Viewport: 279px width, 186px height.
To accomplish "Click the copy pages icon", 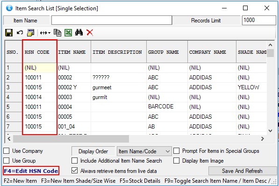I will click(57, 33).
